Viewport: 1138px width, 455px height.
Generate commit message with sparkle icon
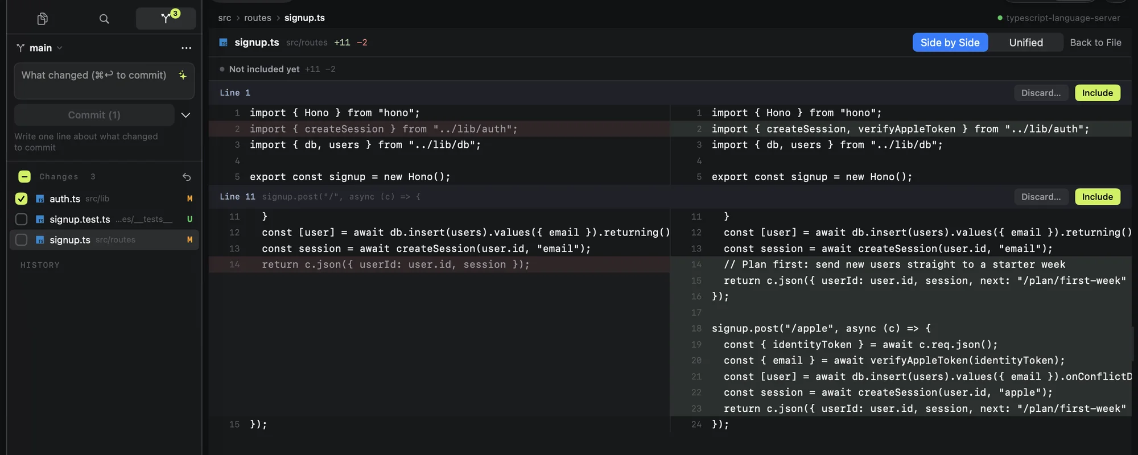tap(183, 75)
